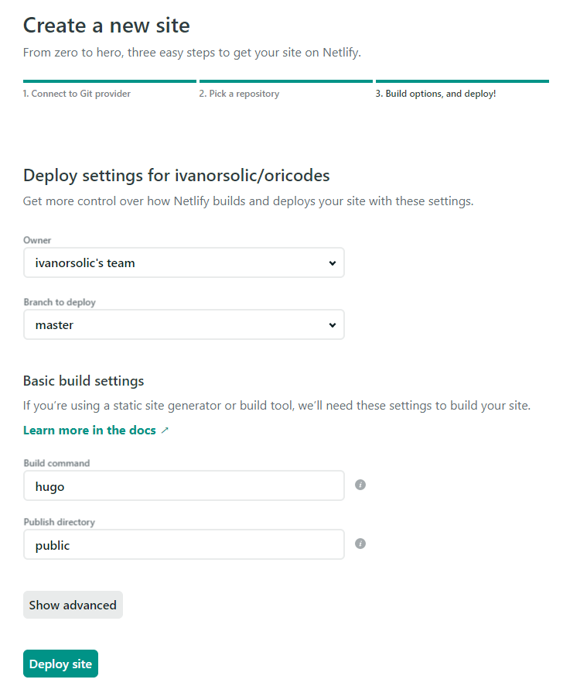Click the external link arrow after docs link
563x693 pixels.
coord(165,431)
